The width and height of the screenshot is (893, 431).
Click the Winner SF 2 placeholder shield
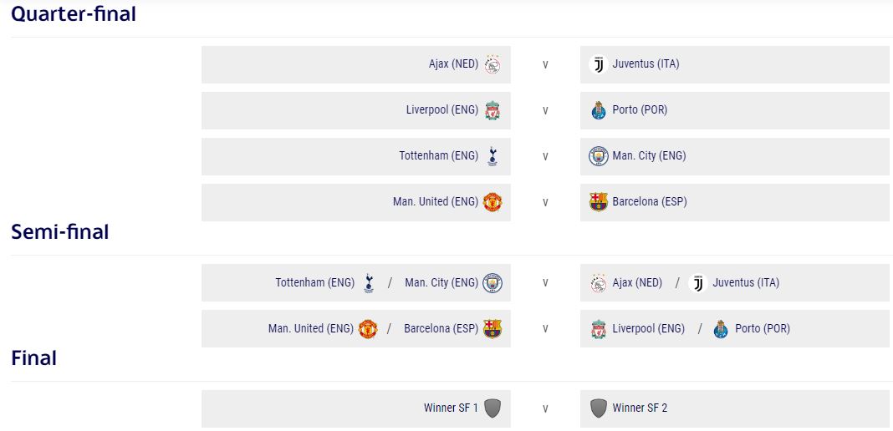point(598,408)
